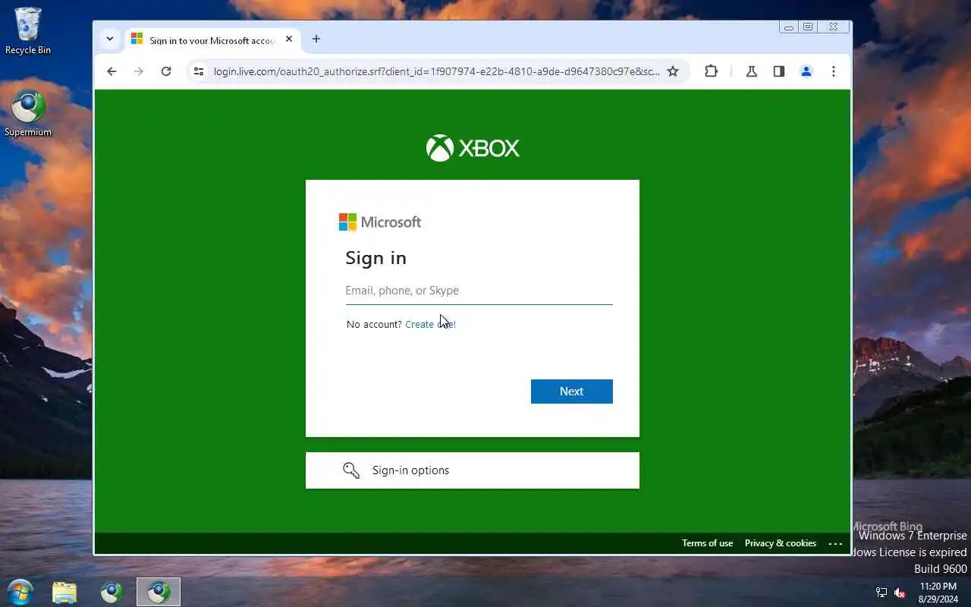Select the Sign in to your Microsoft account tab
Screen dimensions: 971x607
pos(212,39)
